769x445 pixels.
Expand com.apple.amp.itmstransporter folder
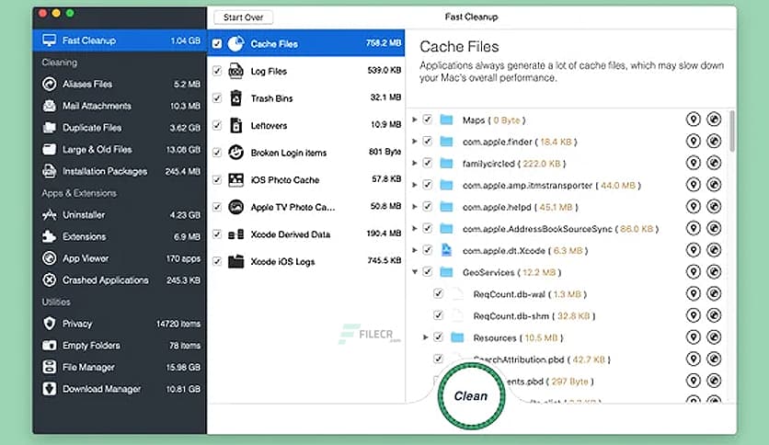click(x=415, y=185)
